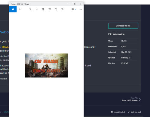Open the Photos collection view icon
Screen dimensions: 150x117
pos(13,9)
